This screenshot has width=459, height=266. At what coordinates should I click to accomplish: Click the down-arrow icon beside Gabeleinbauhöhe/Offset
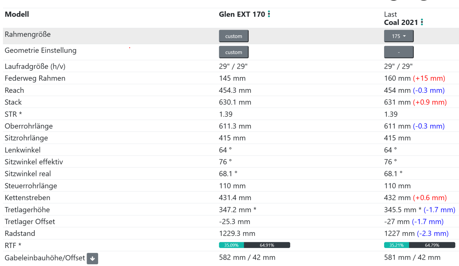pos(92,258)
